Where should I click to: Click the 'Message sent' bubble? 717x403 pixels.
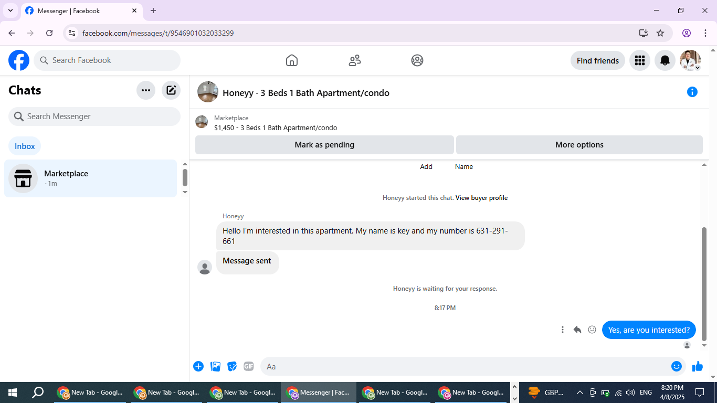tap(247, 262)
